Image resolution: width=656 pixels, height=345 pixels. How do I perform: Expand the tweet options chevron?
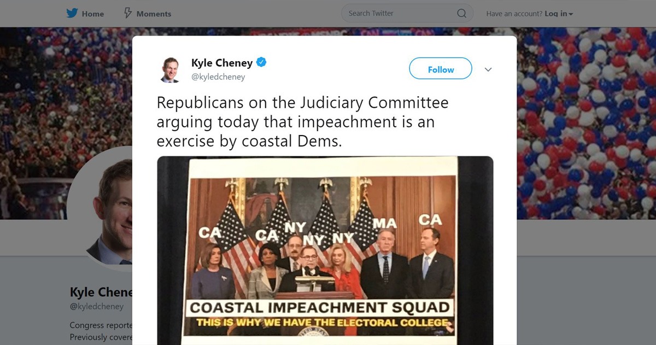488,69
